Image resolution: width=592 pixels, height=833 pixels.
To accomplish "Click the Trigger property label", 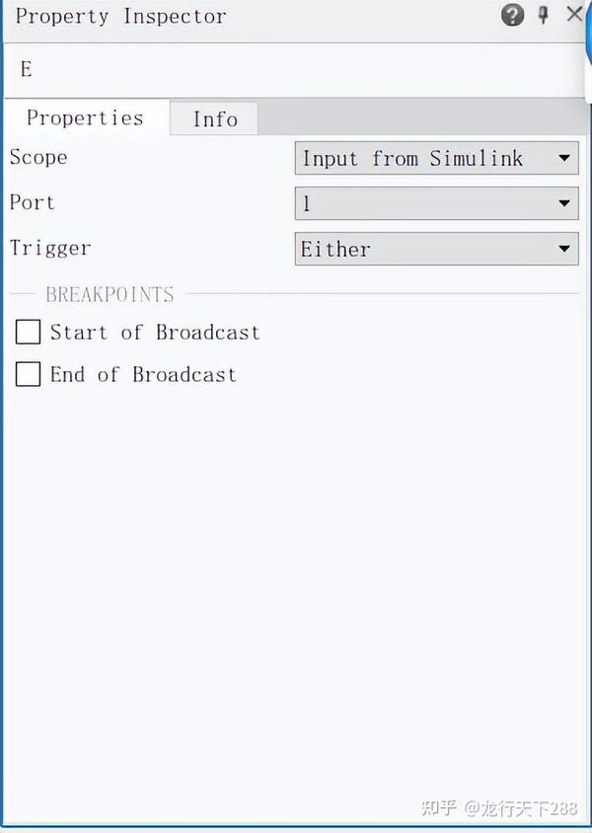I will tap(50, 248).
